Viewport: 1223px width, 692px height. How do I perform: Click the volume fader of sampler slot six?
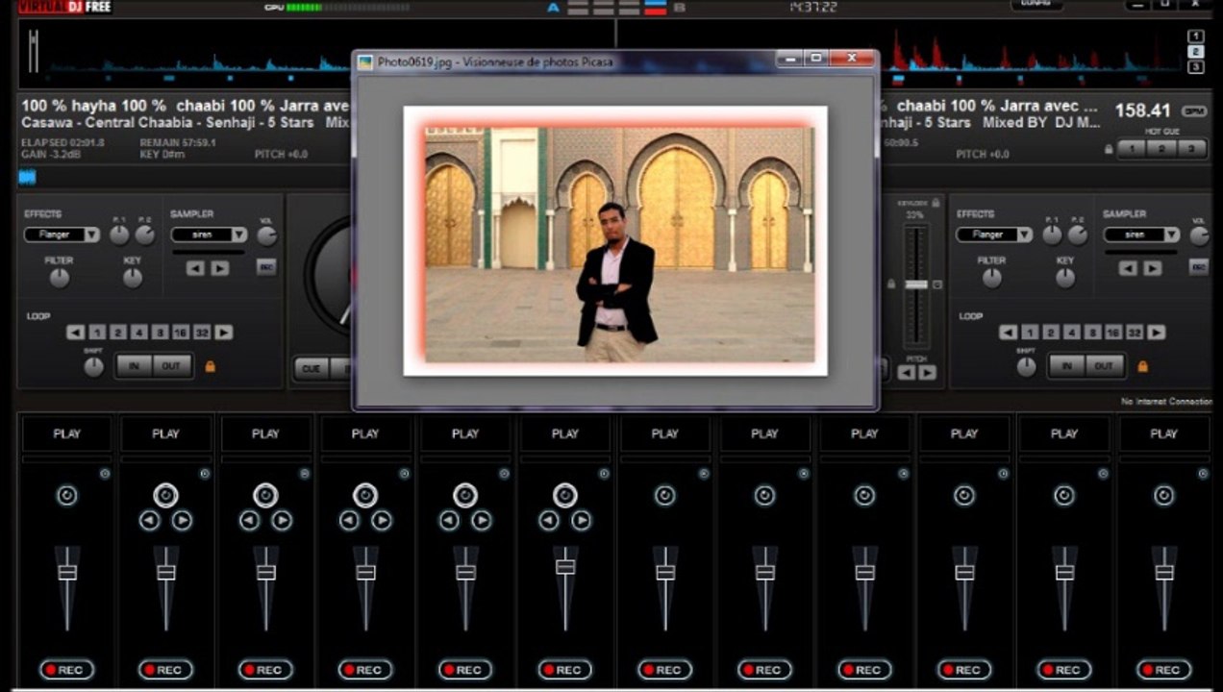[565, 567]
